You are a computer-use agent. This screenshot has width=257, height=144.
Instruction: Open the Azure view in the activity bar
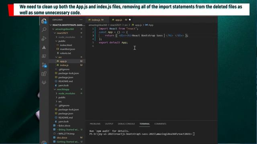[x=44, y=47]
